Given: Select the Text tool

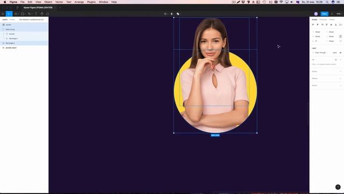Looking at the screenshot, I should [36, 14].
